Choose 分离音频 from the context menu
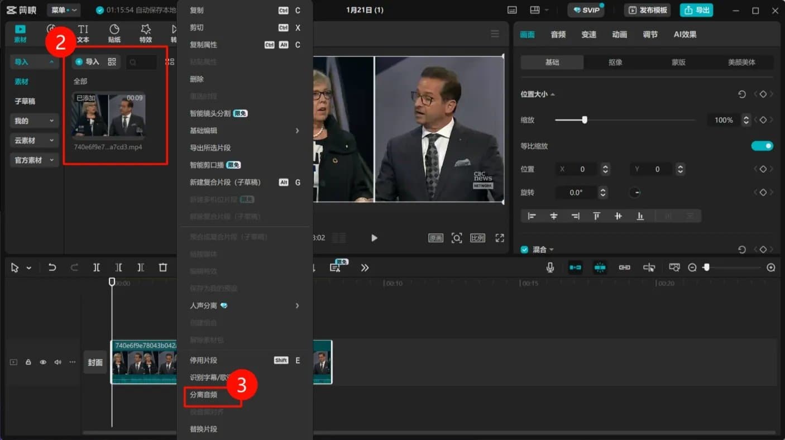This screenshot has width=785, height=440. tap(204, 395)
